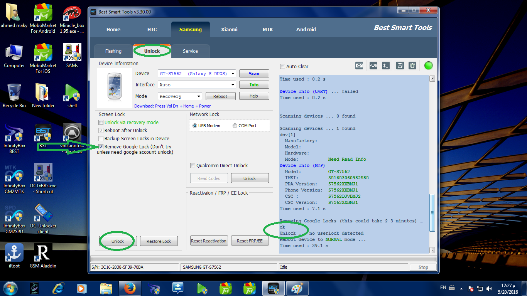Open Internet Explorer from the taskbar

pyautogui.click(x=58, y=288)
